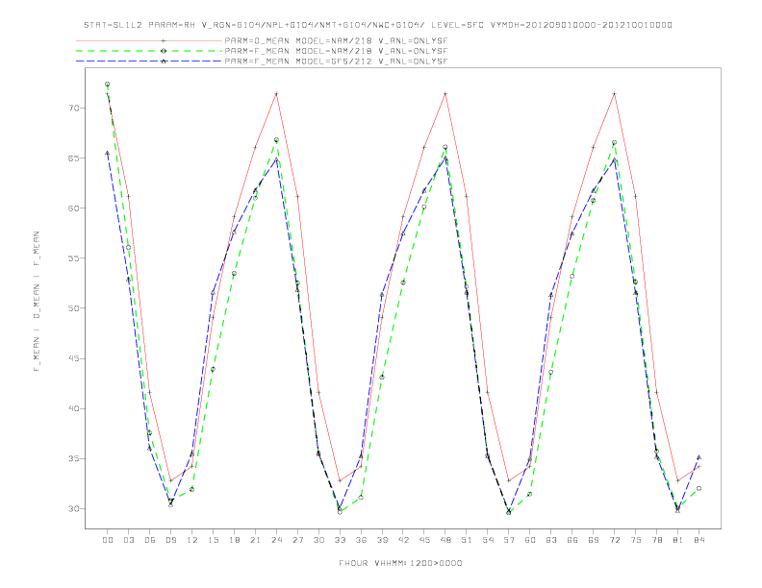Click the y-axis tick label 45
This screenshot has height=588, width=762.
73,358
